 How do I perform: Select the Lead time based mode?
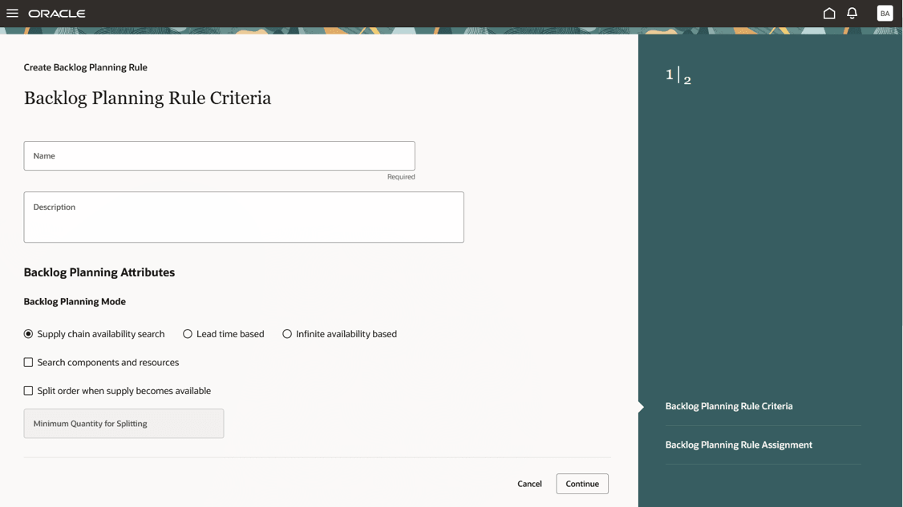pyautogui.click(x=187, y=334)
